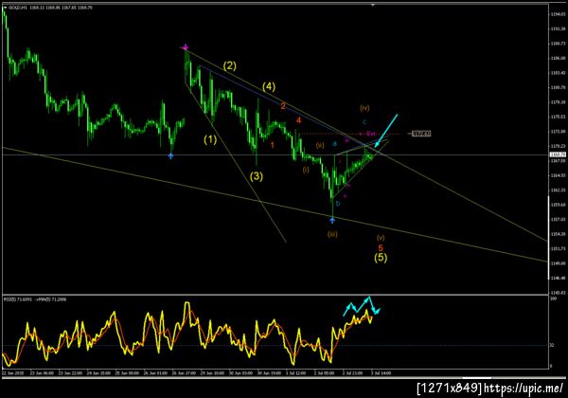This screenshot has width=568, height=398.
Task: Select the blue 'b' corrective wave label
Action: click(338, 204)
